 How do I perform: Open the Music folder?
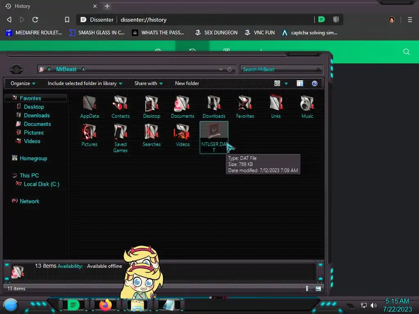click(307, 107)
